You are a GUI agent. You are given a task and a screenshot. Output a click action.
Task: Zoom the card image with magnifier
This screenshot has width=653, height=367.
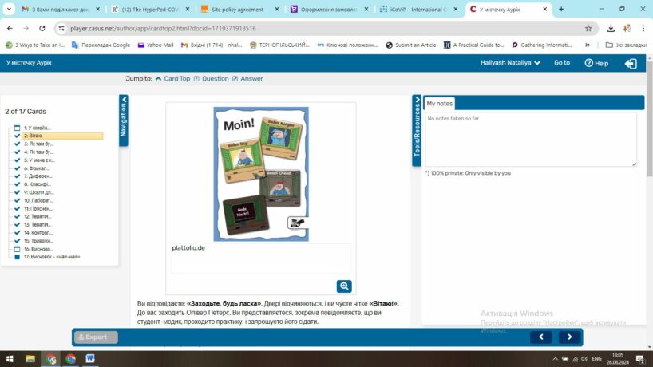pyautogui.click(x=344, y=286)
